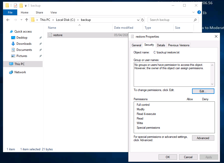Open the View ribbon tab
224x163 pixels.
click(x=54, y=12)
